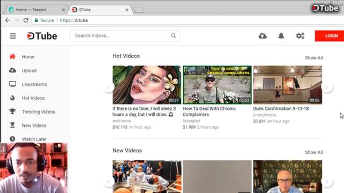Click the green Secure padlock icon
The image size is (344, 193).
pyautogui.click(x=36, y=20)
